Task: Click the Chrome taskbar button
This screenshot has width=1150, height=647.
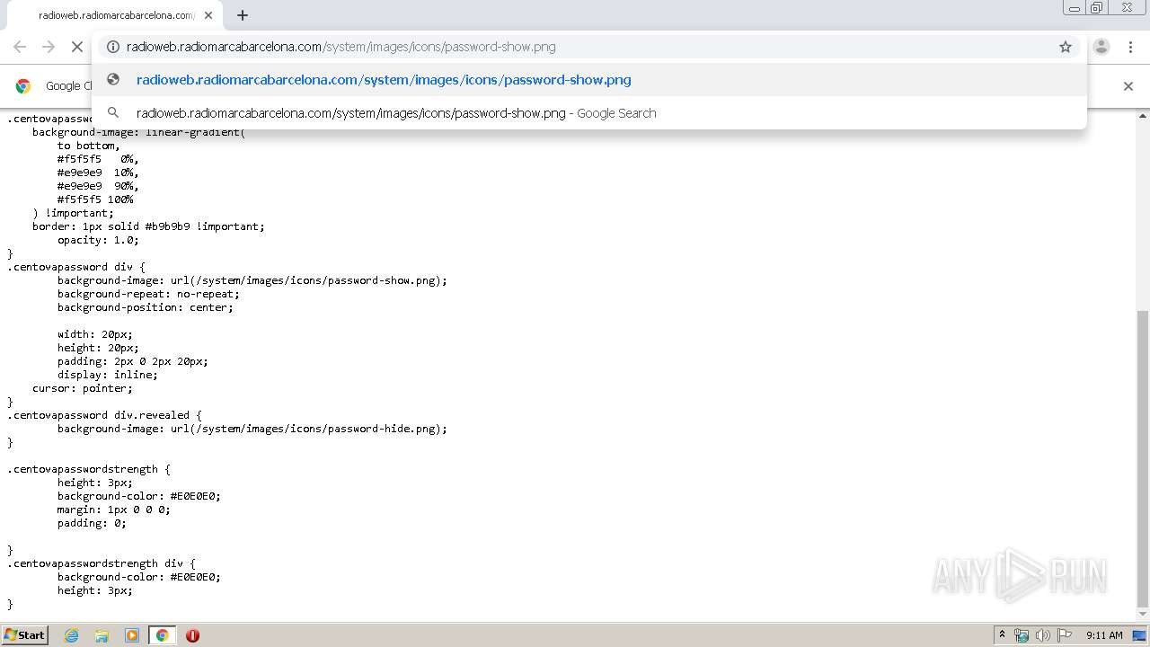Action: tap(162, 635)
